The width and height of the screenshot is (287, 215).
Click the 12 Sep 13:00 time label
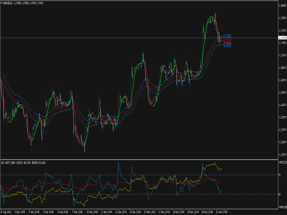click(x=121, y=212)
